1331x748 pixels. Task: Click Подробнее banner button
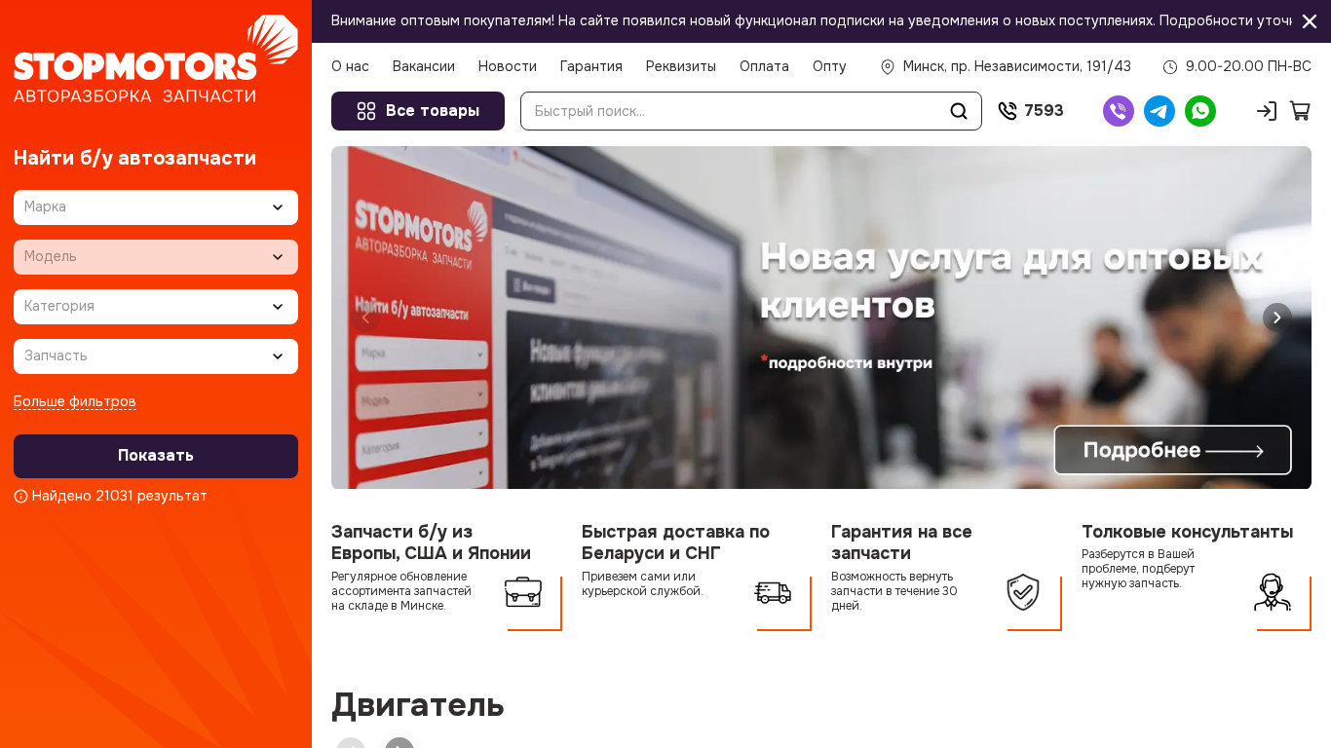(x=1173, y=450)
